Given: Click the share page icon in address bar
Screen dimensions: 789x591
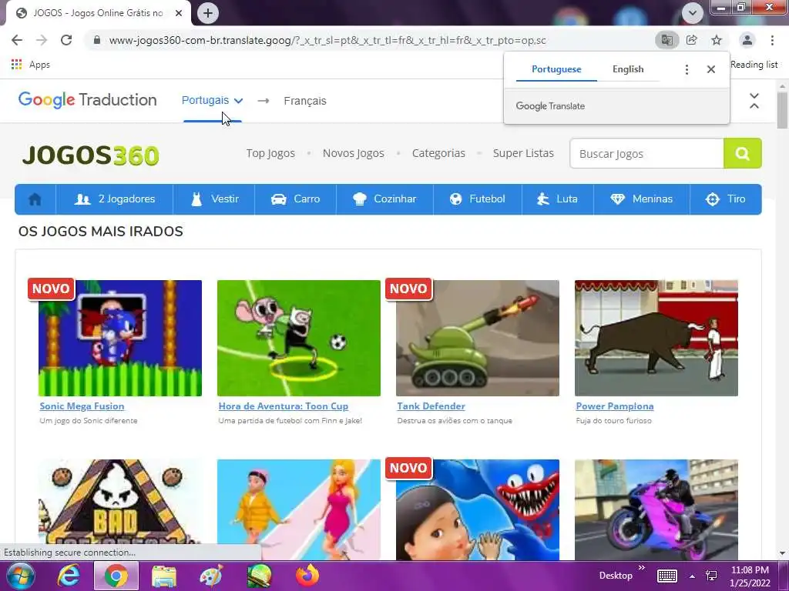Looking at the screenshot, I should point(692,40).
